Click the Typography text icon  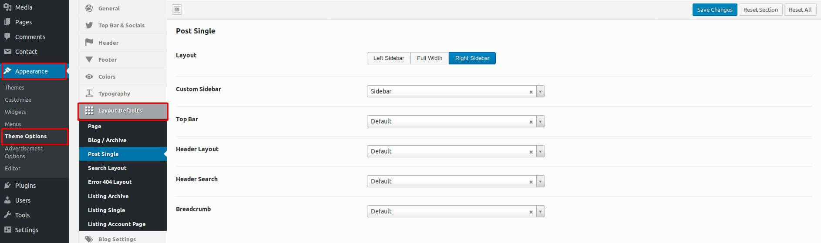tap(89, 93)
